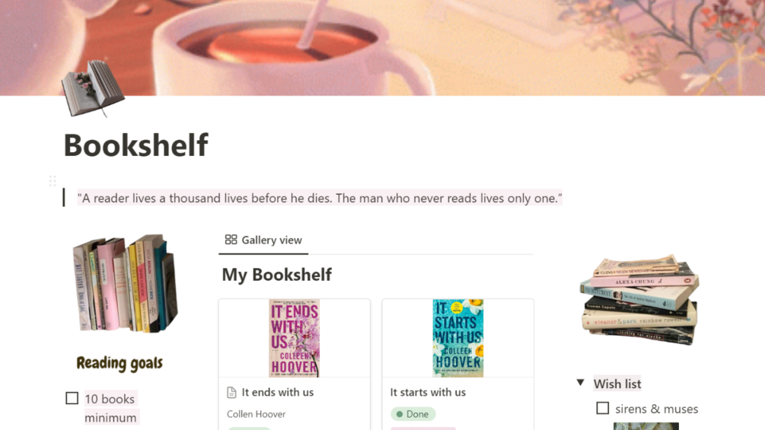
Task: Check the sirens & muses checkbox
Action: coord(603,408)
